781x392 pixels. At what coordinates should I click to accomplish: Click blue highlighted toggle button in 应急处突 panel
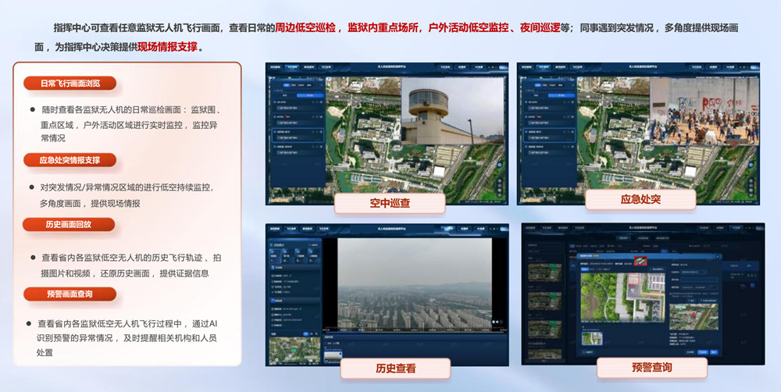pos(562,95)
